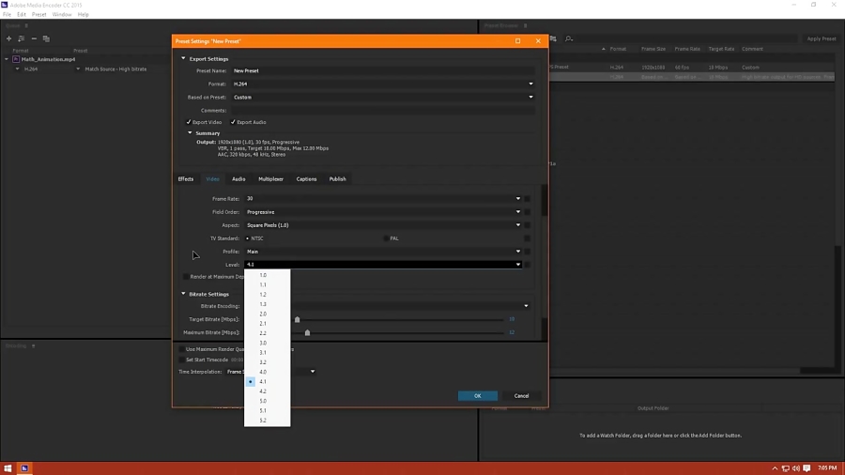The height and width of the screenshot is (475, 845).
Task: Click the volume icon in the system tray
Action: pos(796,468)
